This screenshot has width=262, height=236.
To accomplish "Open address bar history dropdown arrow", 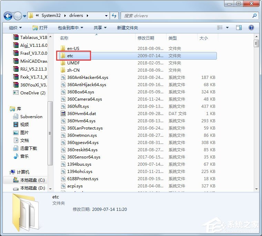I will 106,16.
